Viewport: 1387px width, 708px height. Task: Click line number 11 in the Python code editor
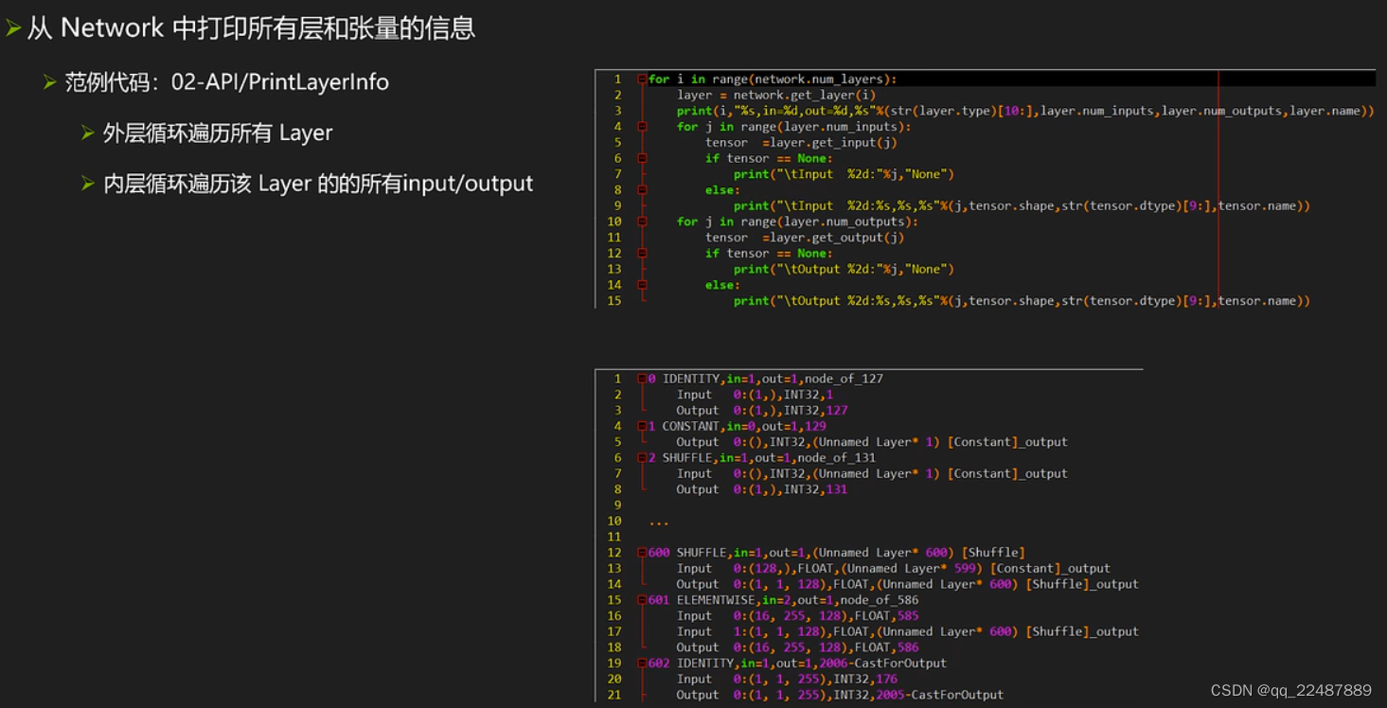614,238
